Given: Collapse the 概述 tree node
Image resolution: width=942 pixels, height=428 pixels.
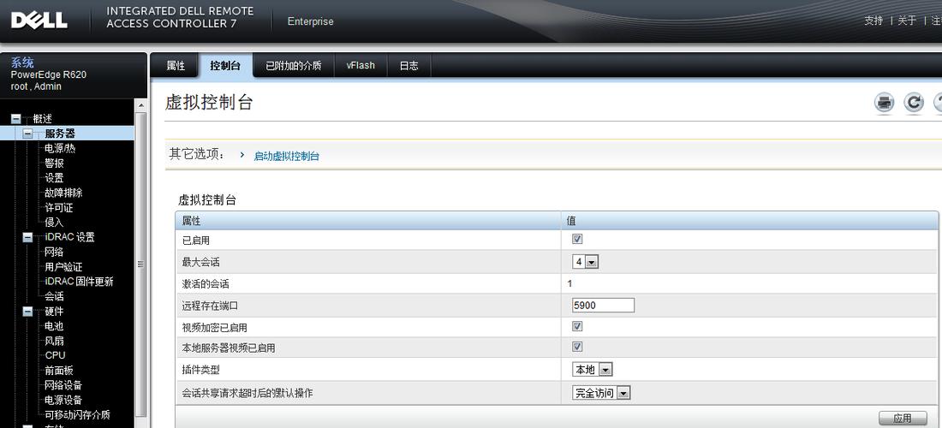Looking at the screenshot, I should tap(16, 120).
